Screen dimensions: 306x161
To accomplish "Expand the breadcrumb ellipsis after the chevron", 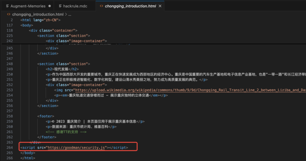I will [70, 14].
